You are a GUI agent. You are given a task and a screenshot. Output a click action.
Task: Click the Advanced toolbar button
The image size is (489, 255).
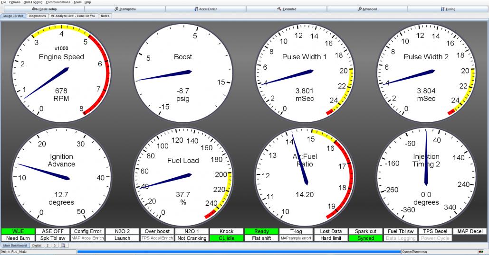click(366, 9)
